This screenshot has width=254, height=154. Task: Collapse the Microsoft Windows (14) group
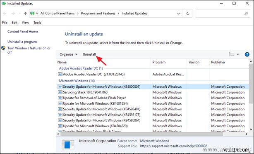[77, 81]
